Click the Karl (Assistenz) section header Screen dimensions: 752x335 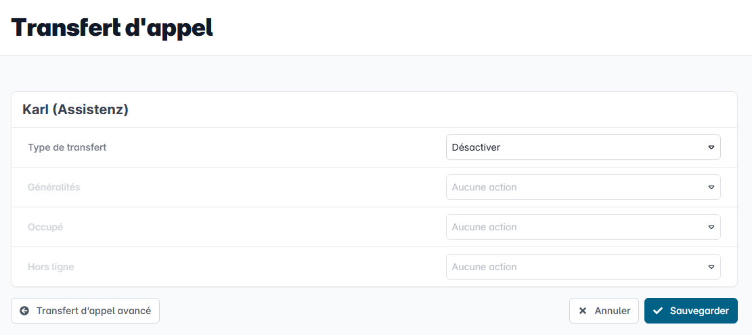pos(75,109)
